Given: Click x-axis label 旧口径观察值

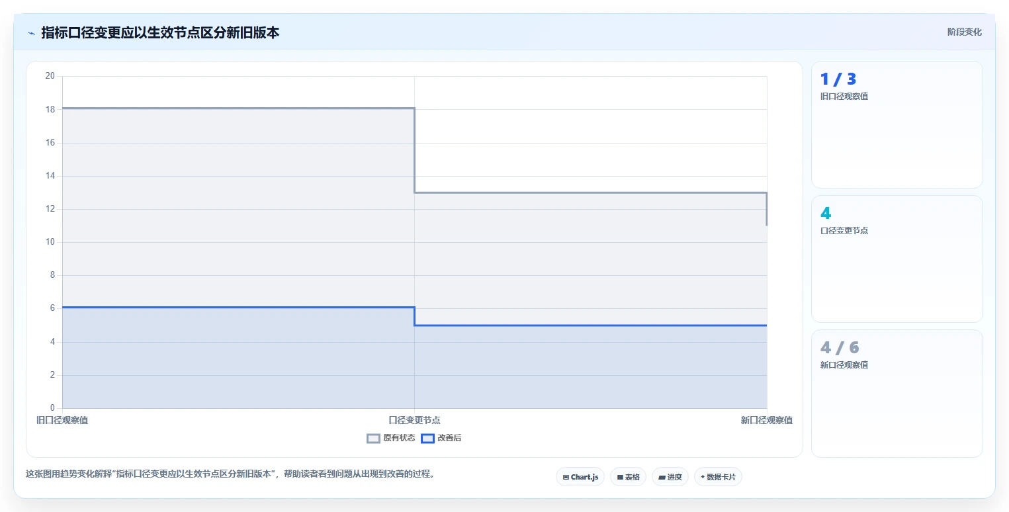Looking at the screenshot, I should 62,420.
